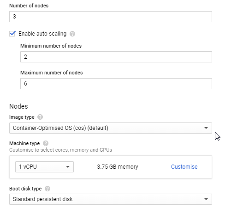The height and width of the screenshot is (208, 243).
Task: Click the Enable auto-scaling label text
Action: click(x=42, y=34)
